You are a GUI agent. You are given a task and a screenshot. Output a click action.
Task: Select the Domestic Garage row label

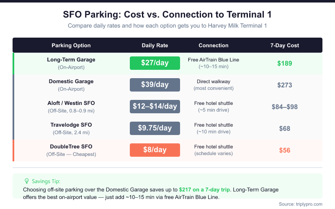coord(71,82)
